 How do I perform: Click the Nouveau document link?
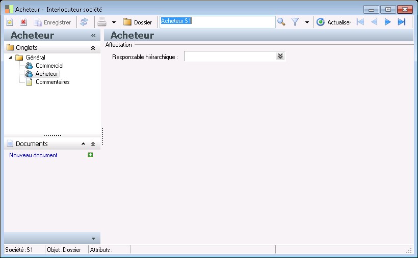[33, 155]
